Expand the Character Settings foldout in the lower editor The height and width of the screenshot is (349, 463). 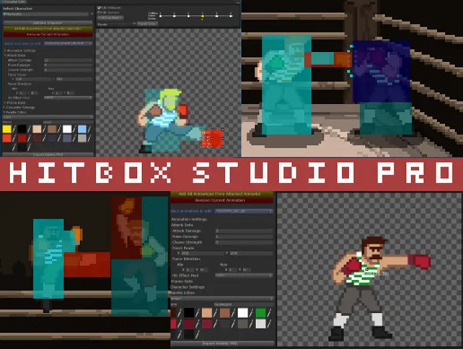click(x=188, y=287)
